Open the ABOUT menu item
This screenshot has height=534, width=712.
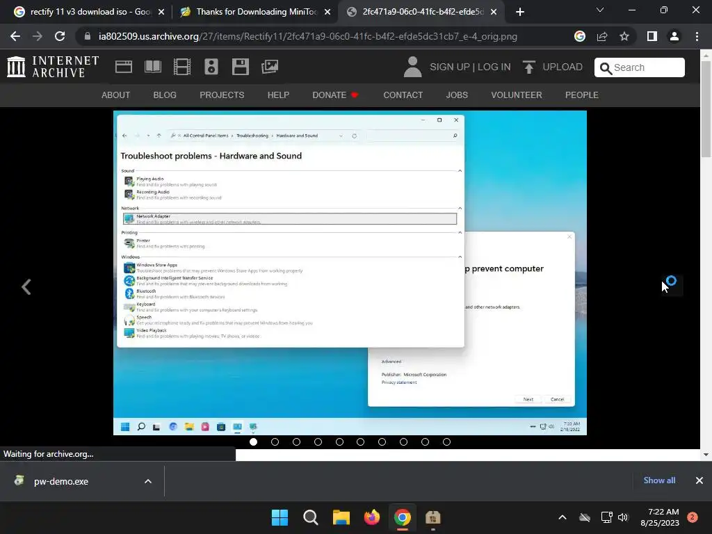(x=115, y=95)
